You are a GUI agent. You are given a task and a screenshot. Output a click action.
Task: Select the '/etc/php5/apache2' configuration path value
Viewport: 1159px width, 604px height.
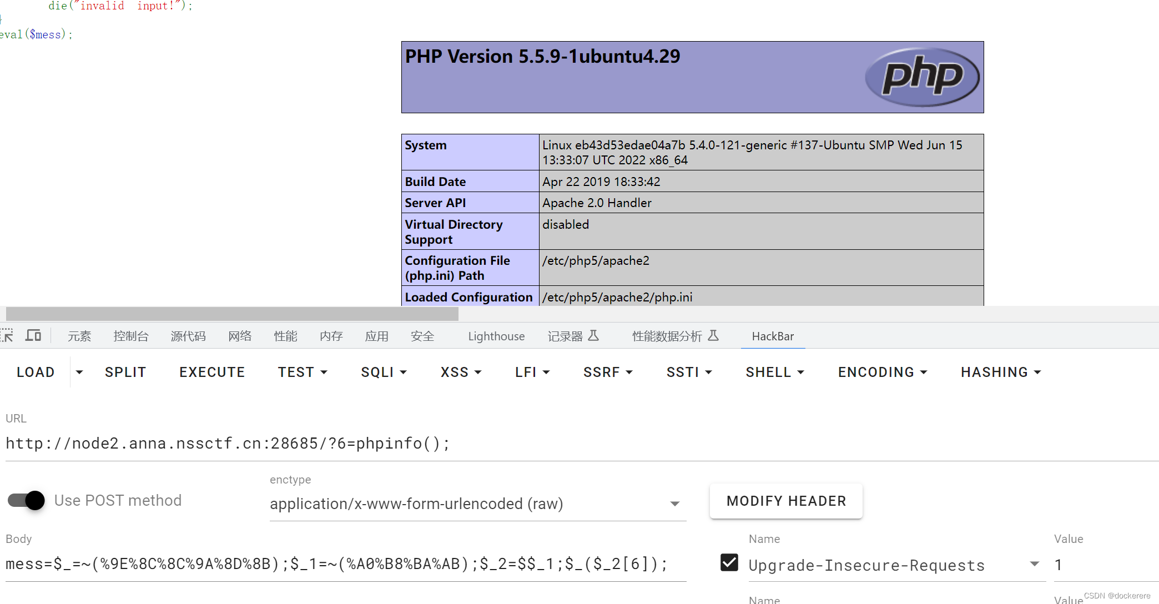pos(596,260)
